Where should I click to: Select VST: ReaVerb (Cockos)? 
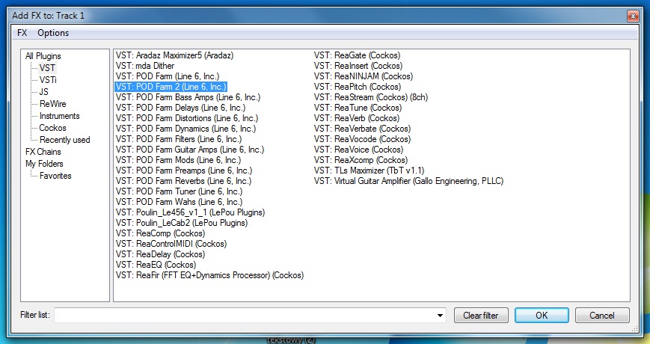point(357,118)
